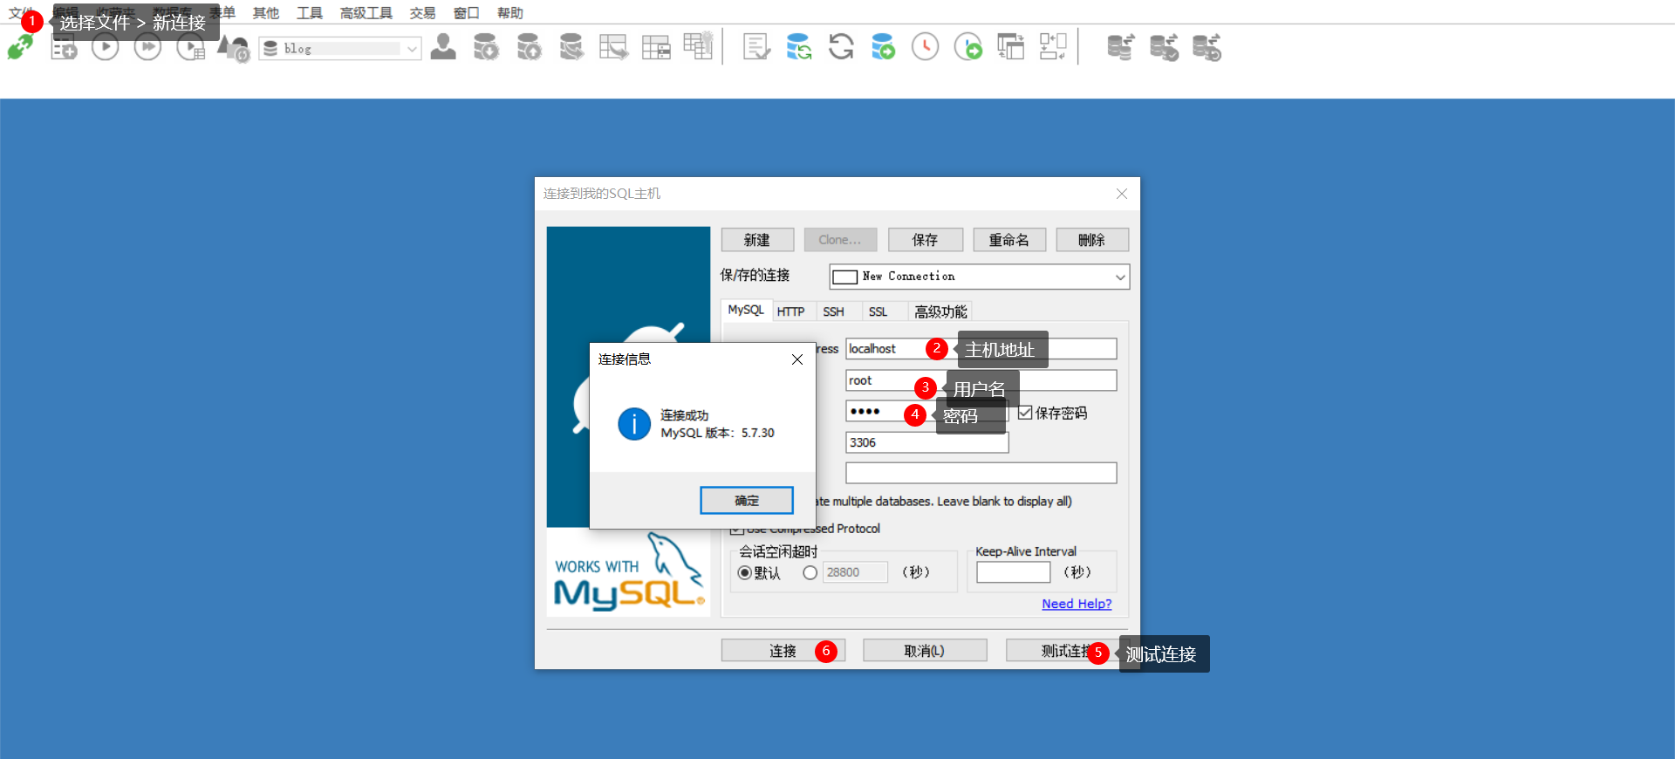1675x759 pixels.
Task: Open the 交易 menu
Action: click(x=422, y=13)
